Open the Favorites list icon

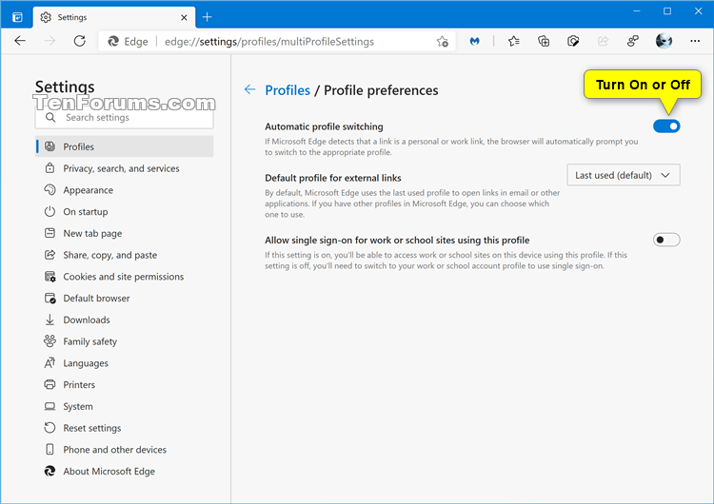514,42
